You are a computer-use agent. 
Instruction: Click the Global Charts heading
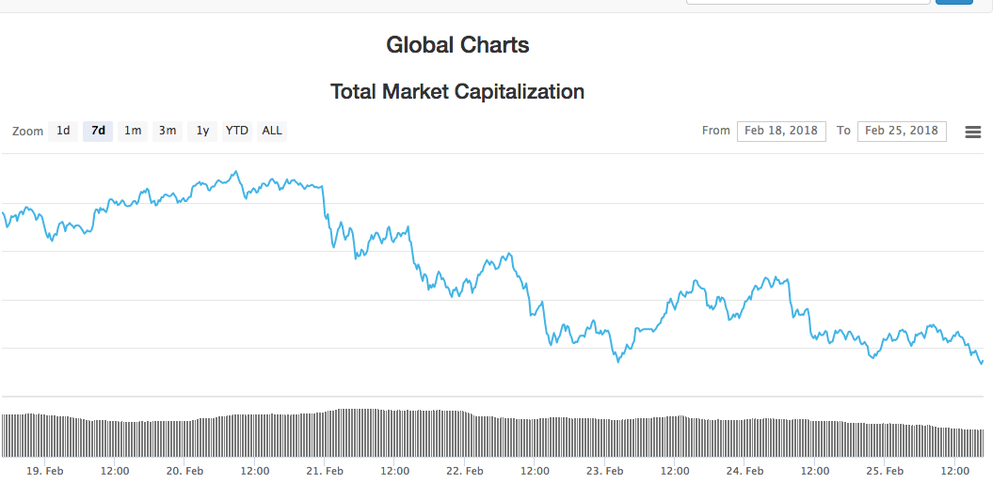pyautogui.click(x=457, y=44)
